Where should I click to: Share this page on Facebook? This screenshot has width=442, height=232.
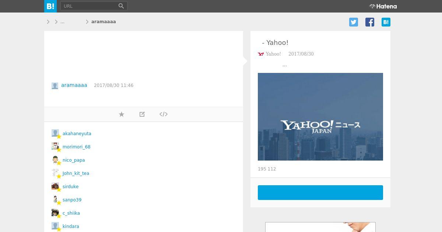pos(370,22)
